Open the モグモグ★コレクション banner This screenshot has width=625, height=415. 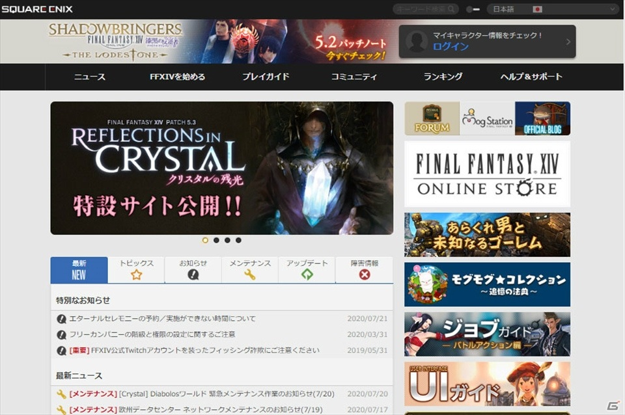(x=487, y=284)
